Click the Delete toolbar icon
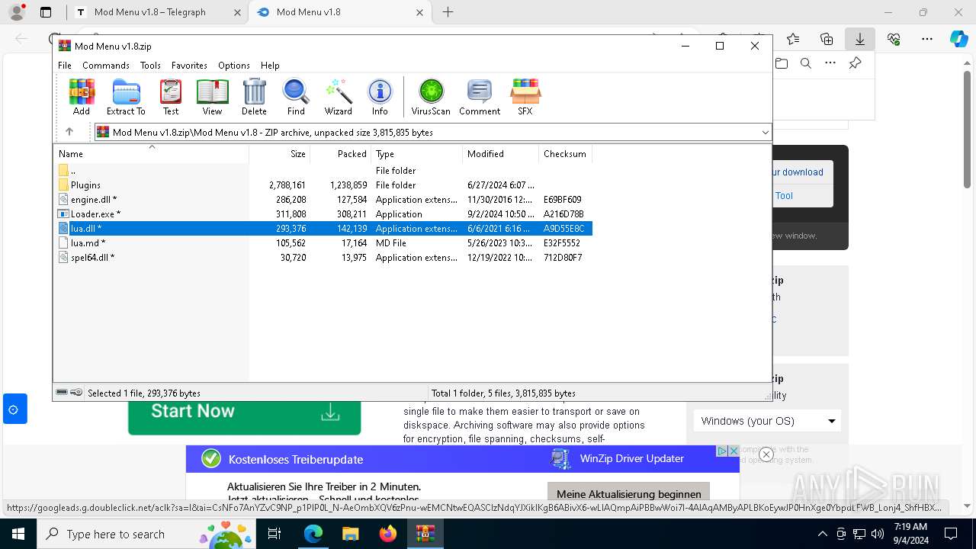The height and width of the screenshot is (549, 976). tap(254, 97)
